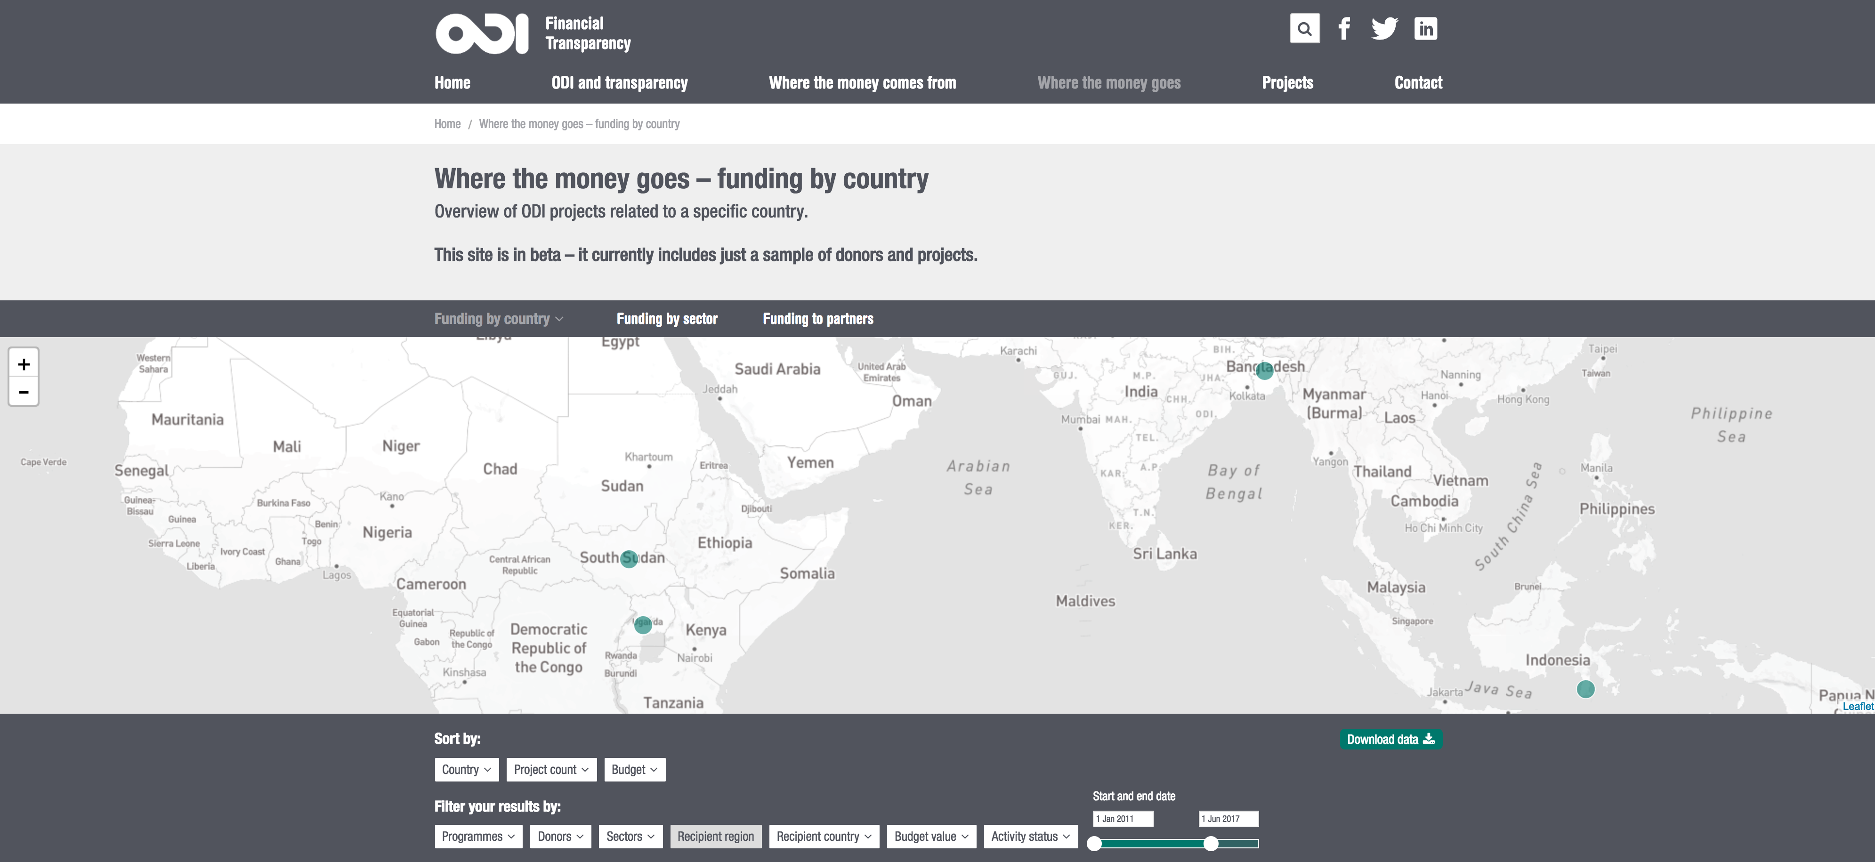The height and width of the screenshot is (862, 1875).
Task: Follow the Home breadcrumb link
Action: (447, 124)
